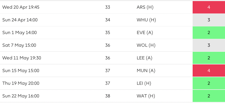Click red difficulty 4 cell for MUN

tap(209, 71)
